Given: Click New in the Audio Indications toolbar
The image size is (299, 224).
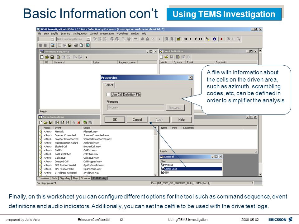Looking at the screenshot, I should click(40, 123).
